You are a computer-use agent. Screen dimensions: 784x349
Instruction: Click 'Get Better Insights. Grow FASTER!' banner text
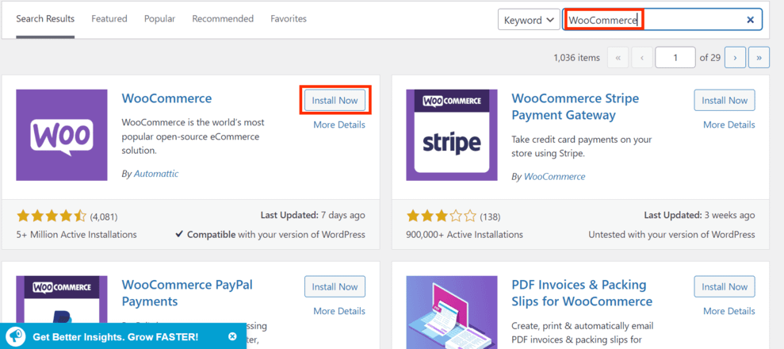116,337
